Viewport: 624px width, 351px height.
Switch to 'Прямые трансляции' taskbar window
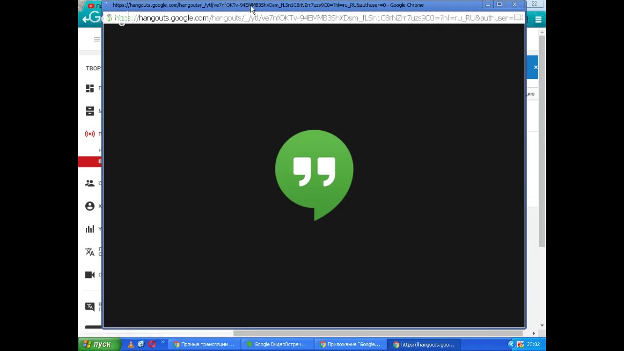coord(205,345)
